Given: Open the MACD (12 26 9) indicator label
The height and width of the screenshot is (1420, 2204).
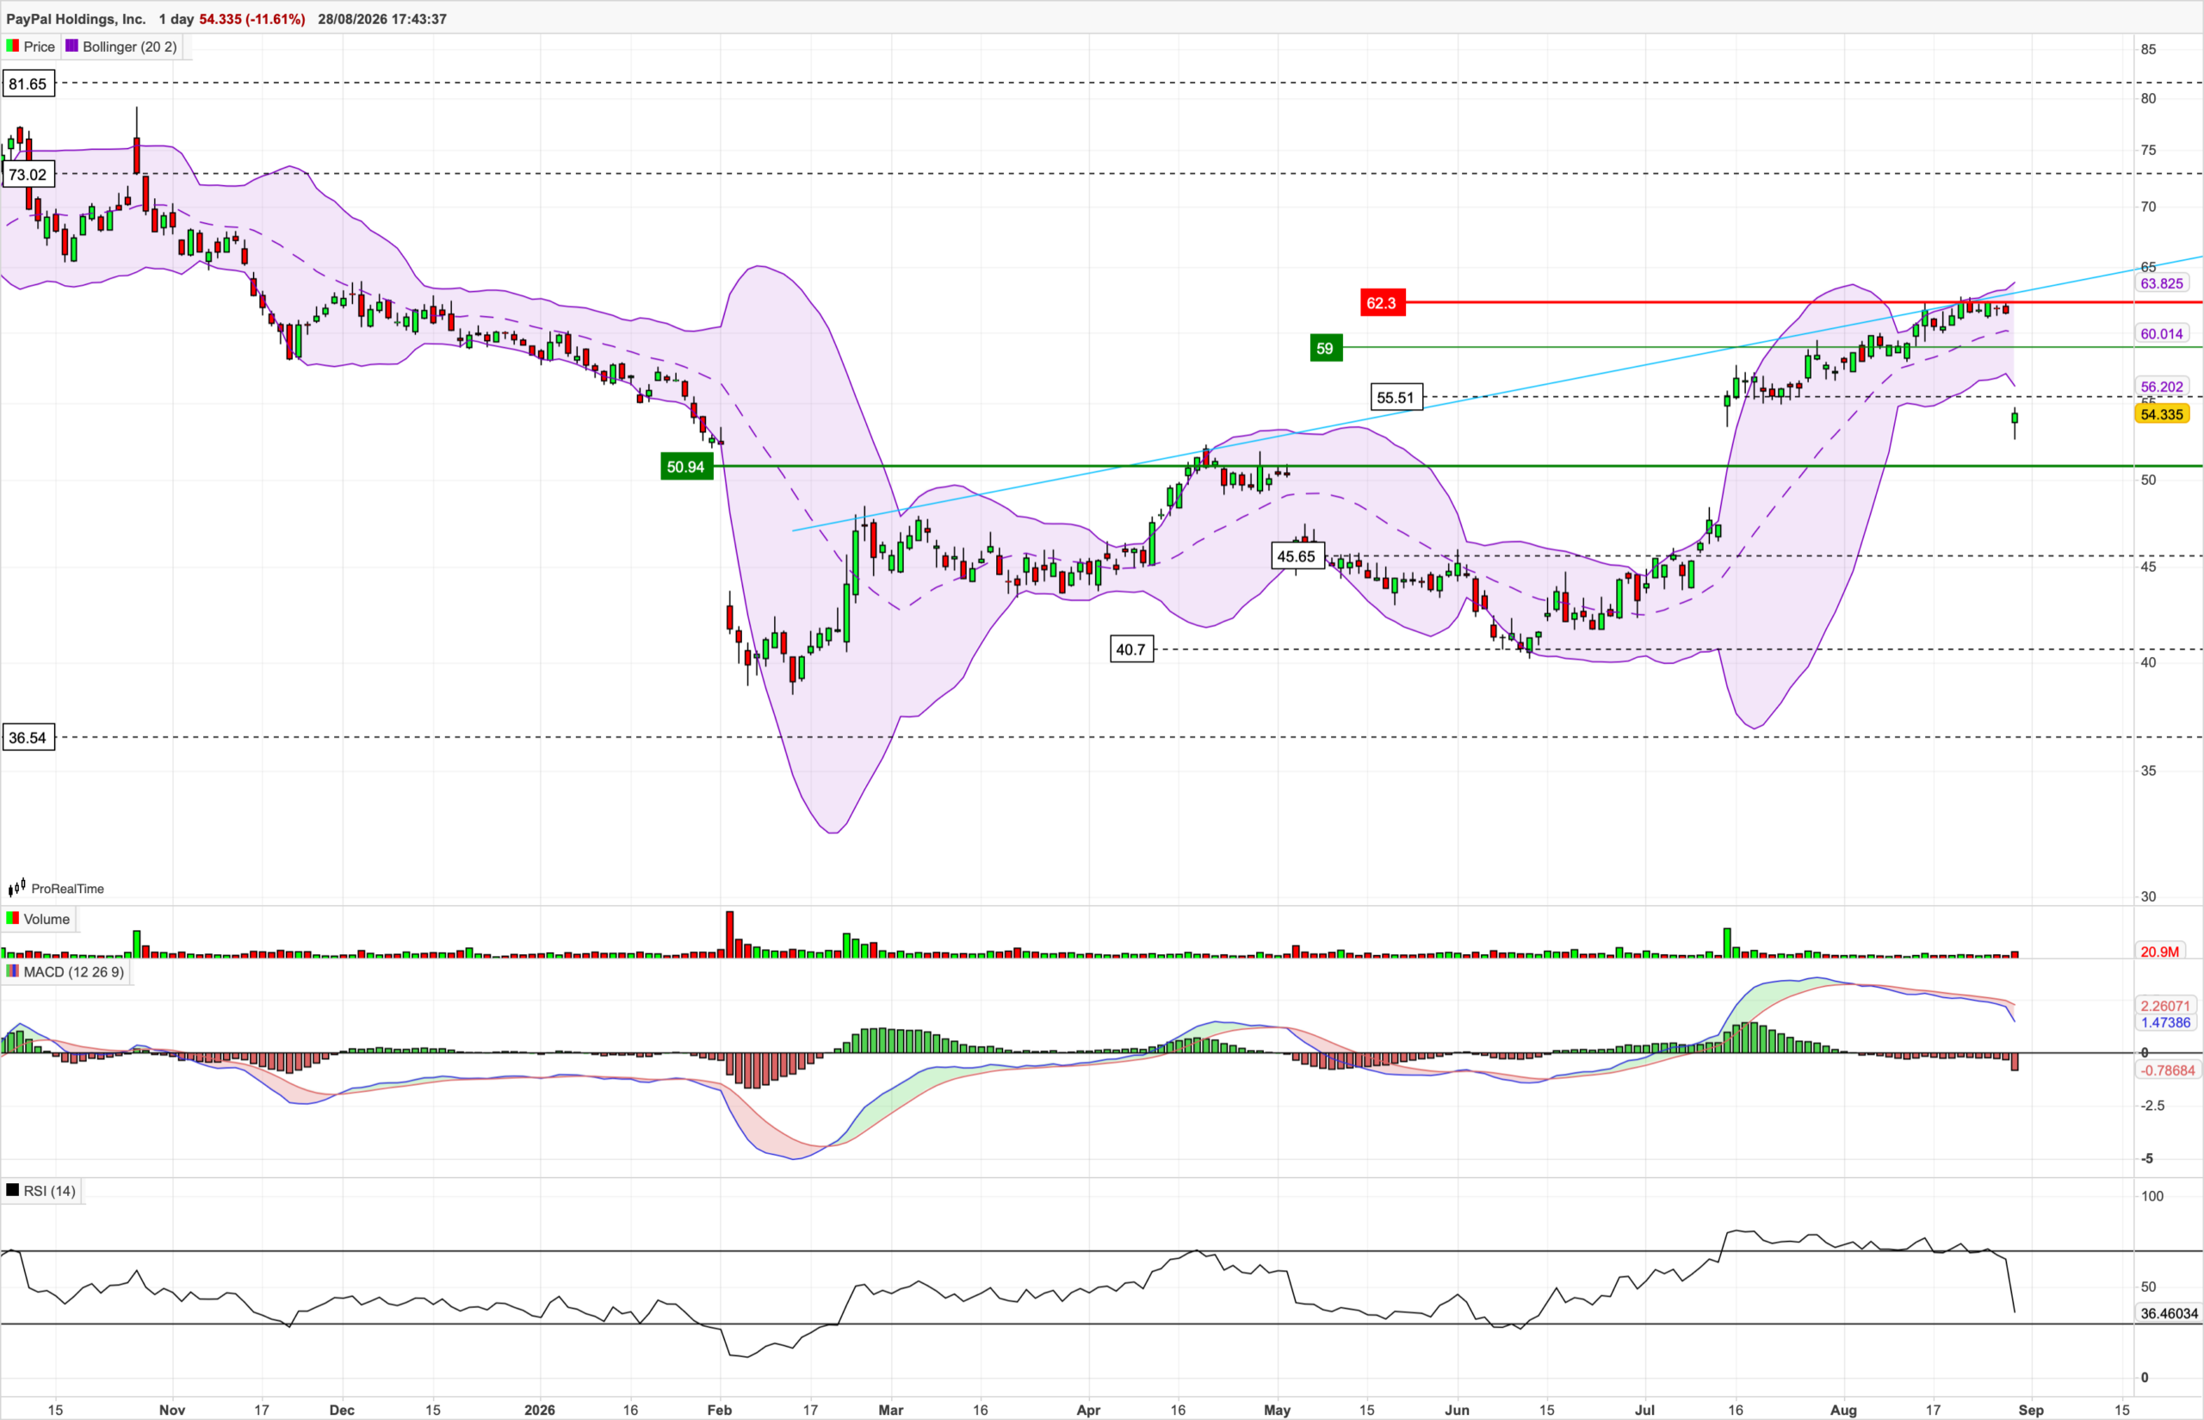Looking at the screenshot, I should click(x=74, y=972).
